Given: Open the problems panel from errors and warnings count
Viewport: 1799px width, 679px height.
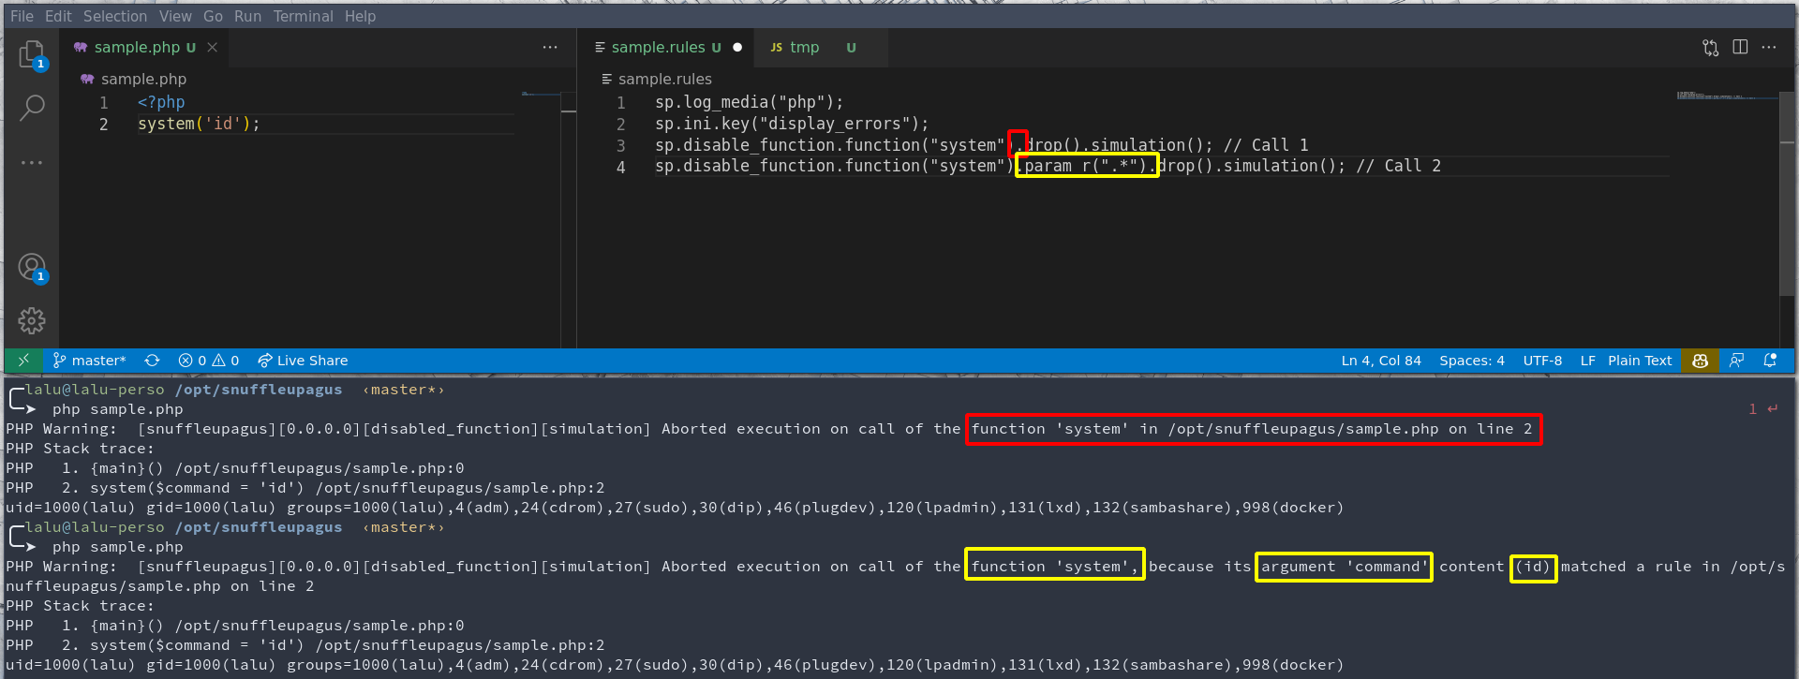Looking at the screenshot, I should pos(209,361).
